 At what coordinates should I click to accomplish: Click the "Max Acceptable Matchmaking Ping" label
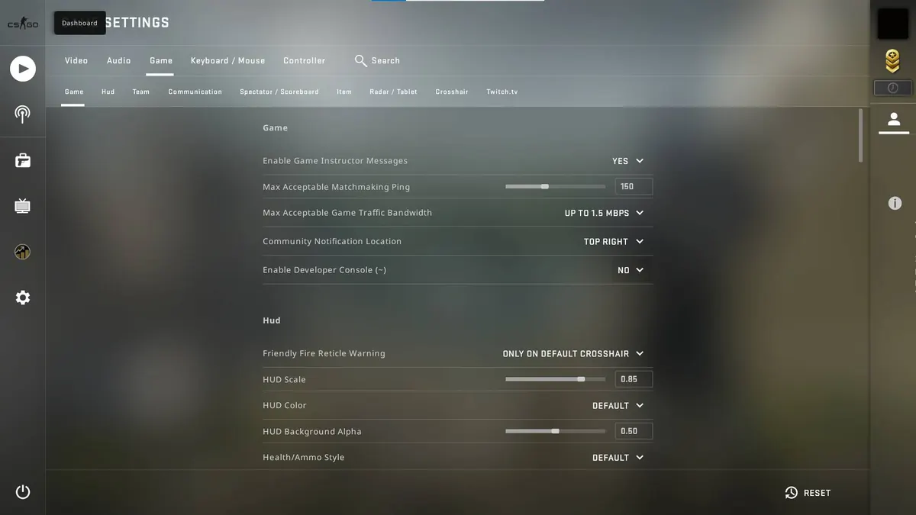point(337,187)
